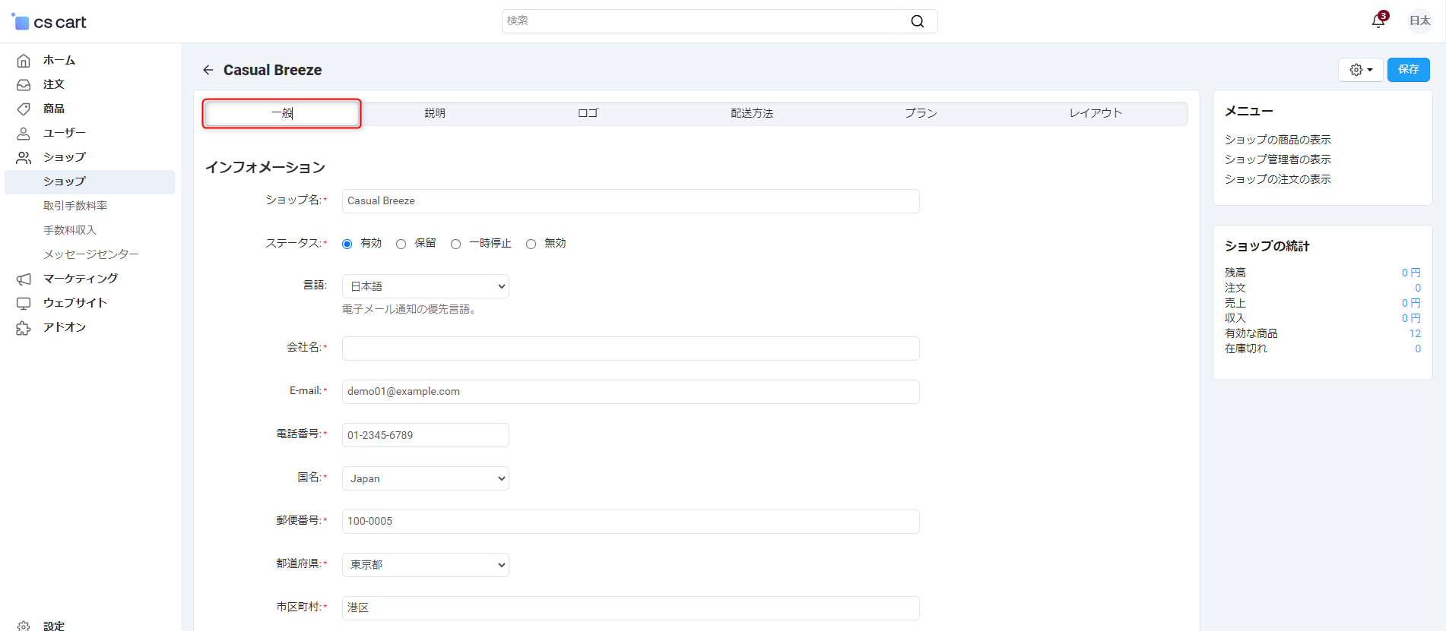Click the Marketing megaphone icon in sidebar
Screen dimensions: 1446x631
click(24, 279)
